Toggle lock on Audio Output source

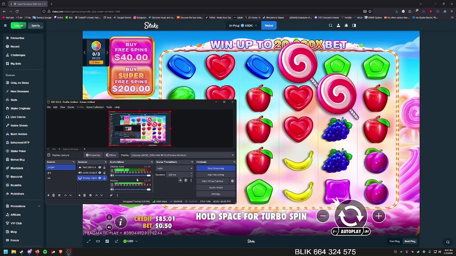point(104,173)
